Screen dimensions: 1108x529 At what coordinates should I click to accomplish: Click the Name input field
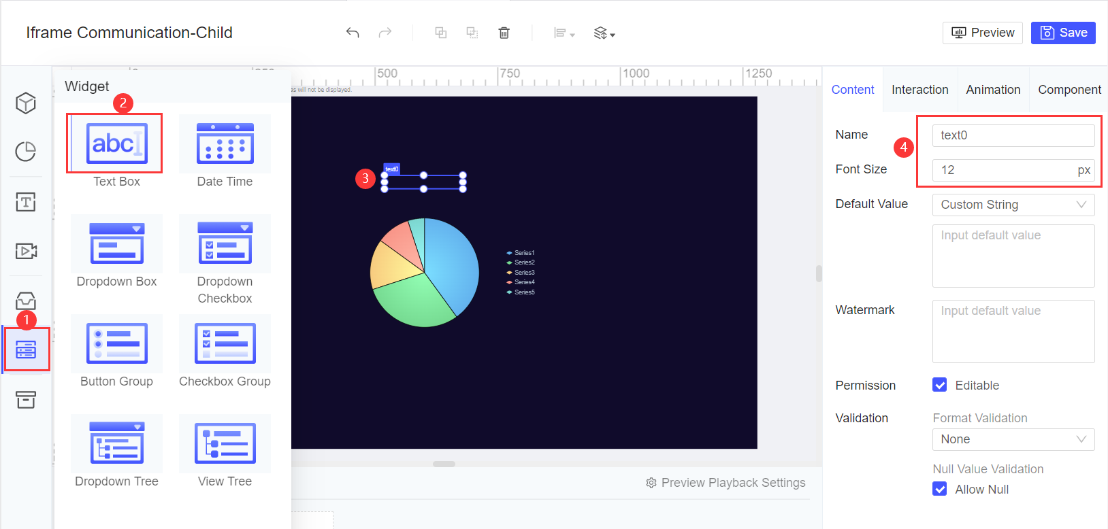click(1013, 135)
